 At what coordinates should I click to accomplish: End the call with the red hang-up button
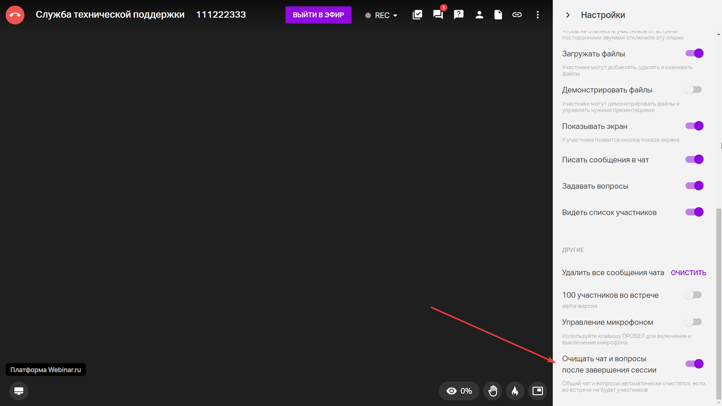15,15
